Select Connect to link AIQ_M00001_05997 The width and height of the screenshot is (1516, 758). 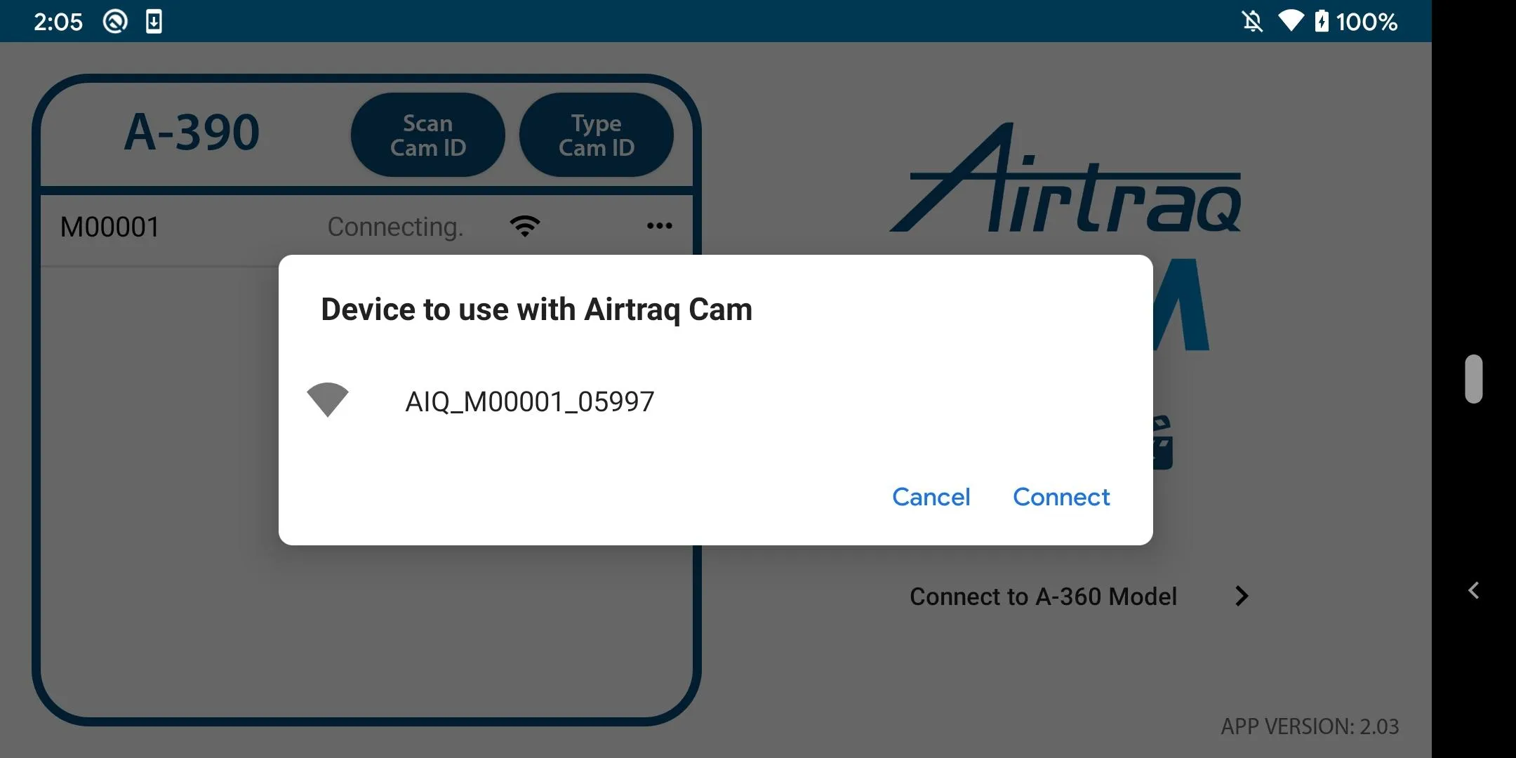coord(1060,496)
